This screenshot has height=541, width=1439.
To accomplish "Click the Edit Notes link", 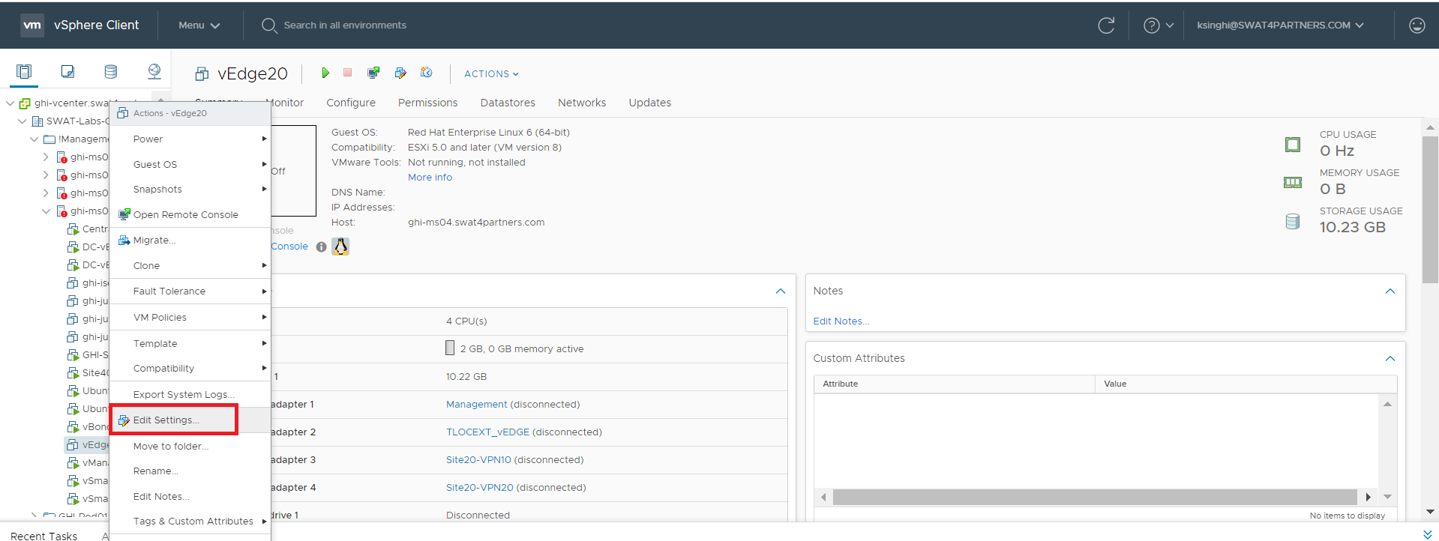I will [841, 321].
